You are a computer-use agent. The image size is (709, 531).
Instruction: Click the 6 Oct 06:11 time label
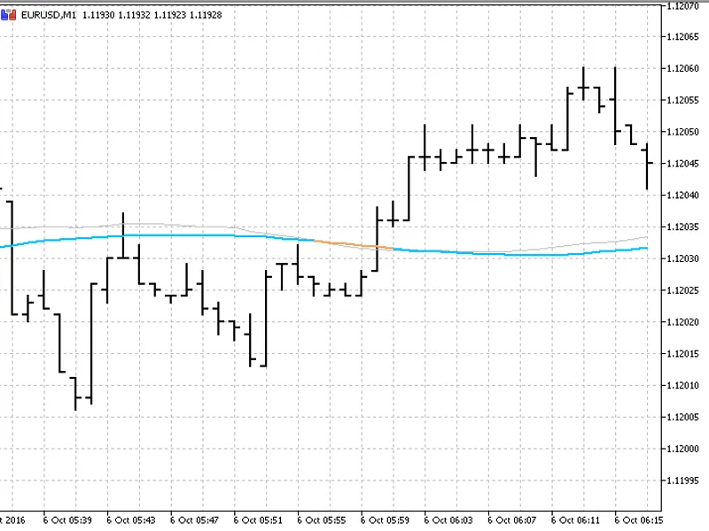pos(575,520)
